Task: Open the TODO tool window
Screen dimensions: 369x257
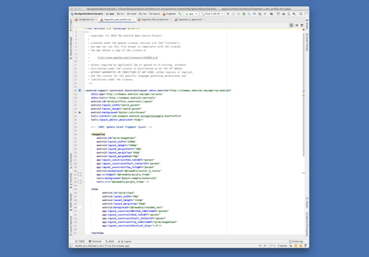Action: 80,241
